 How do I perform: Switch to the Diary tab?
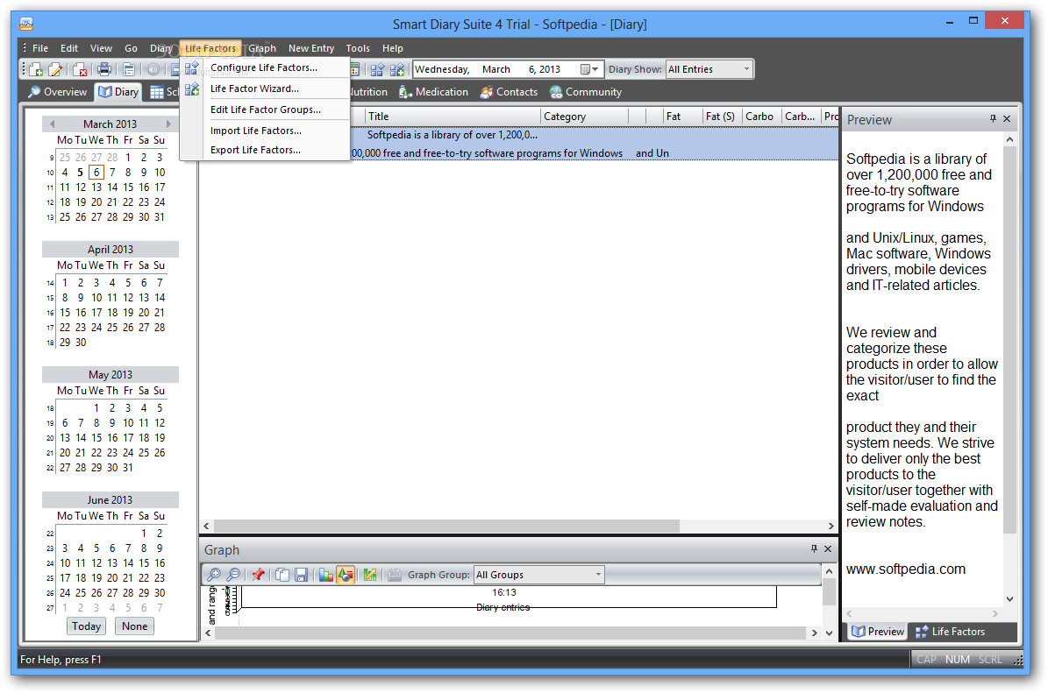coord(119,92)
